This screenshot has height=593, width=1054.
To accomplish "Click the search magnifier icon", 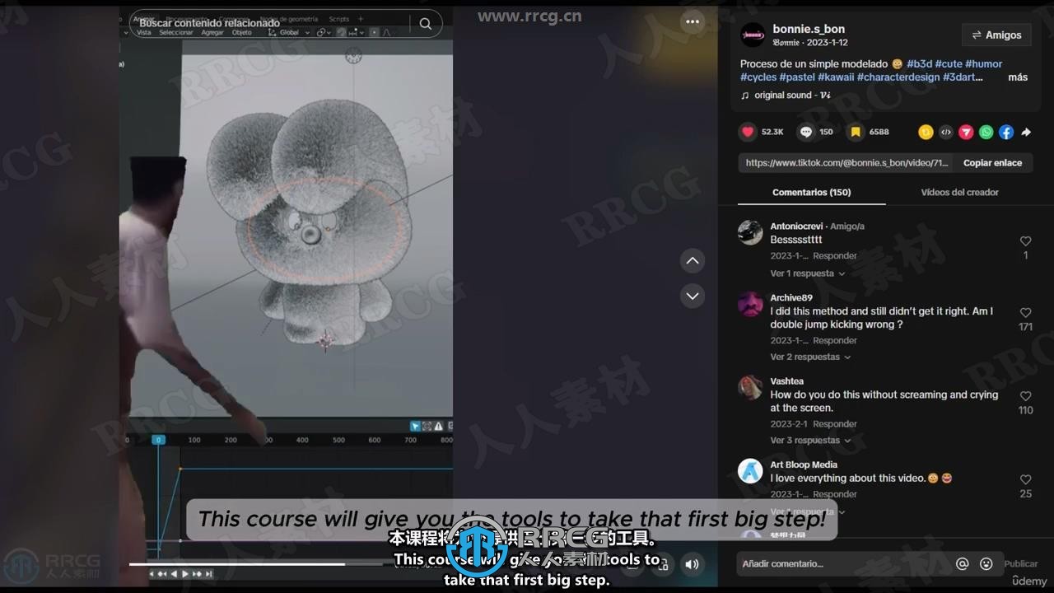I will pyautogui.click(x=425, y=24).
